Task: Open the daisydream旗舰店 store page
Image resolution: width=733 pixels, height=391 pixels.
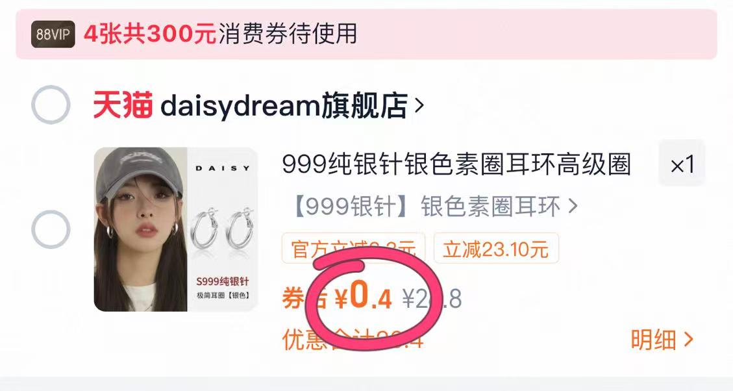Action: pyautogui.click(x=284, y=106)
